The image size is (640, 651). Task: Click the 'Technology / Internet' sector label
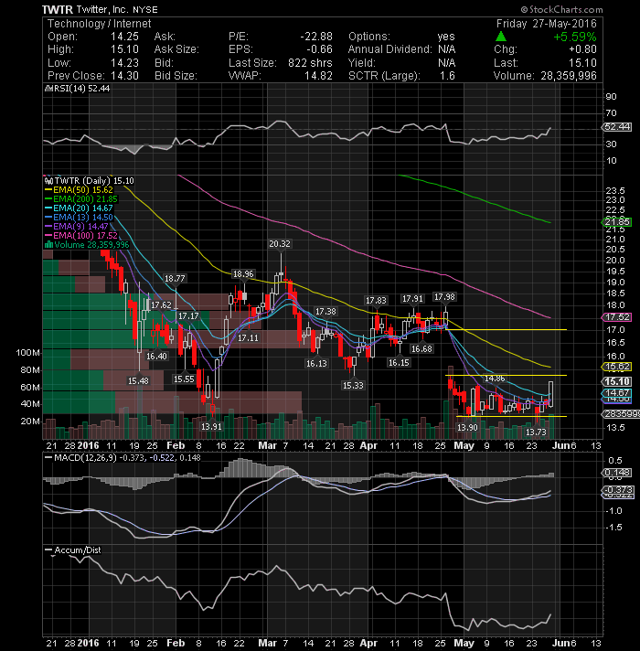99,24
